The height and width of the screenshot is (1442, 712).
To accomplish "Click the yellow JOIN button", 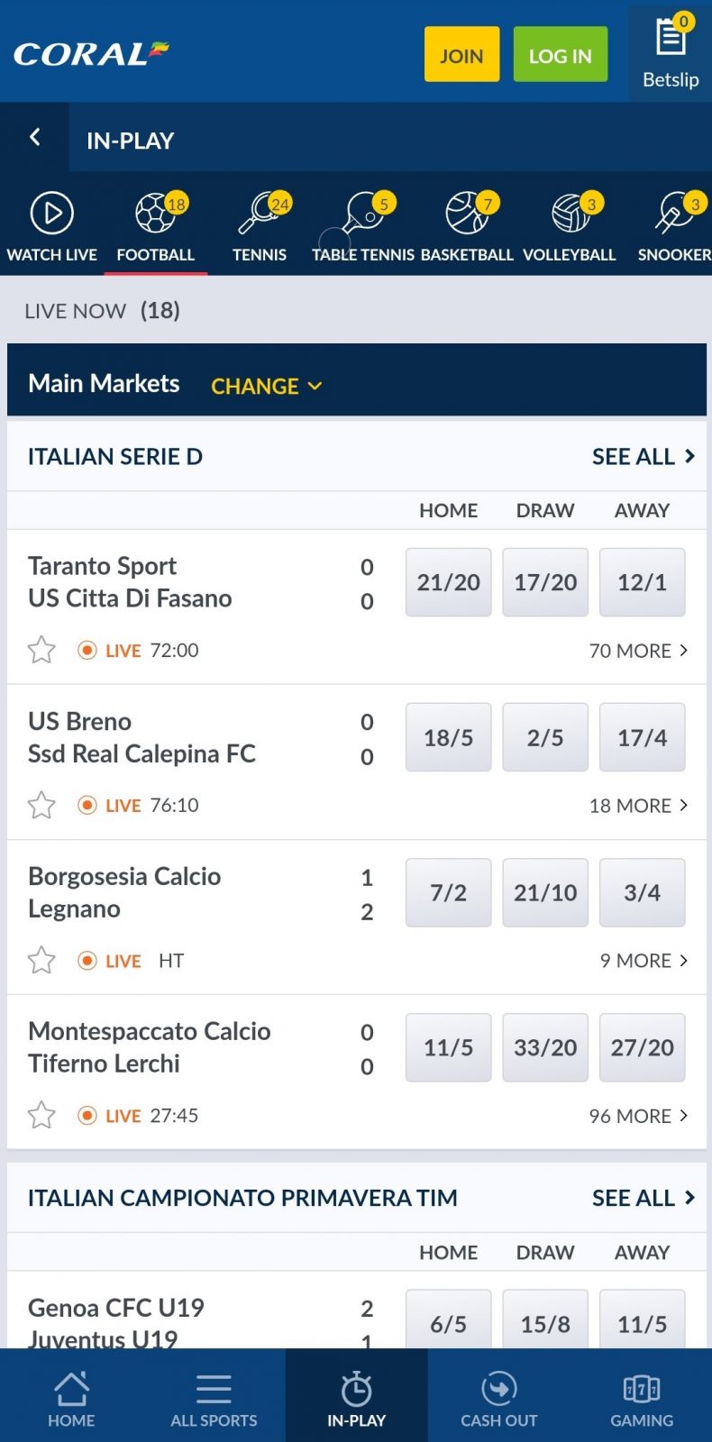I will click(x=462, y=55).
